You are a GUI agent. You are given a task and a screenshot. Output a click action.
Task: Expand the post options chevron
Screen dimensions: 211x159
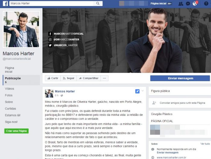[x=143, y=91]
